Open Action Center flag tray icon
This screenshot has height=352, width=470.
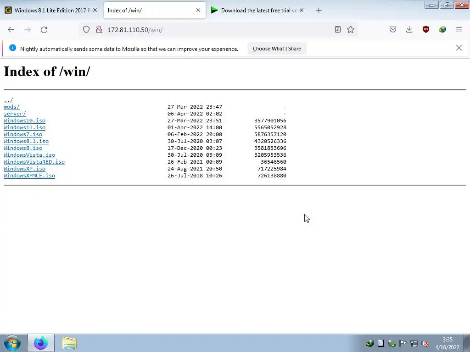click(x=403, y=343)
